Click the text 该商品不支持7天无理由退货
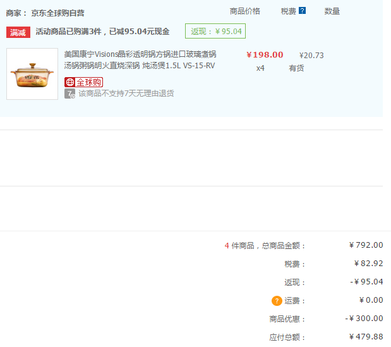Screen dimensions: 391x347 [x=126, y=94]
